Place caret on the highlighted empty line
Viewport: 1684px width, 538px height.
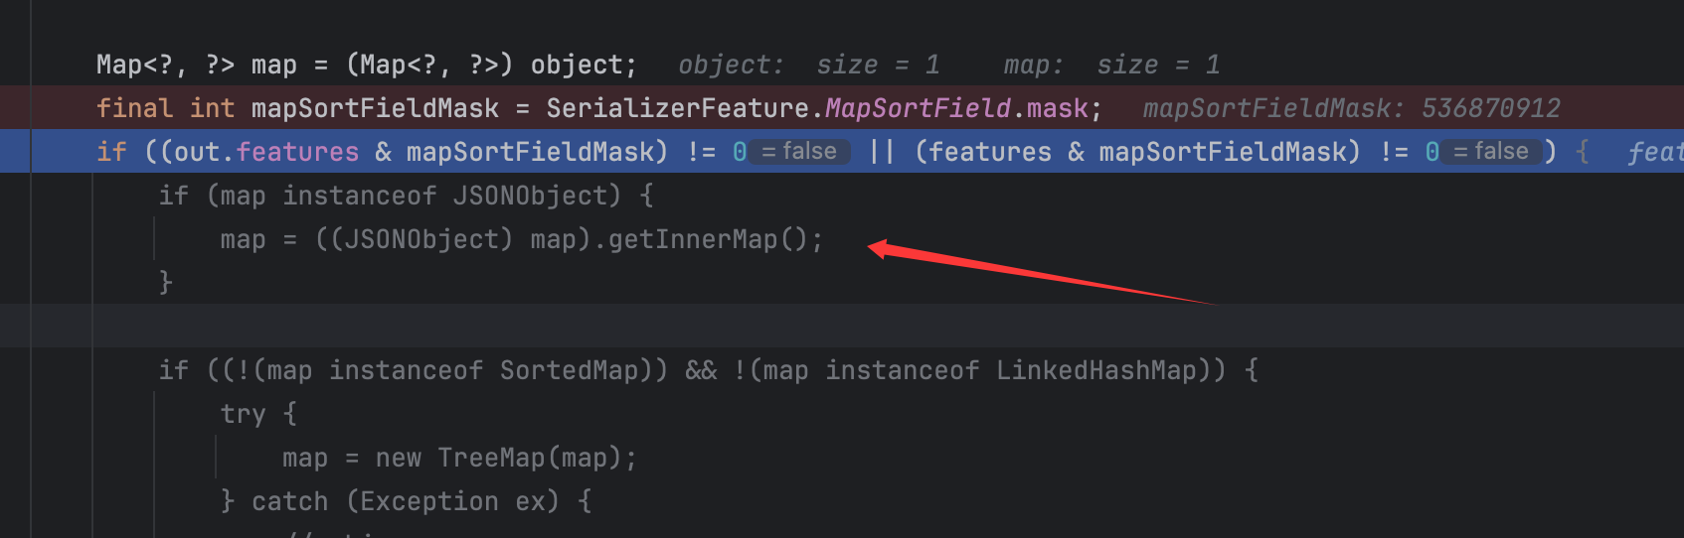point(842,326)
